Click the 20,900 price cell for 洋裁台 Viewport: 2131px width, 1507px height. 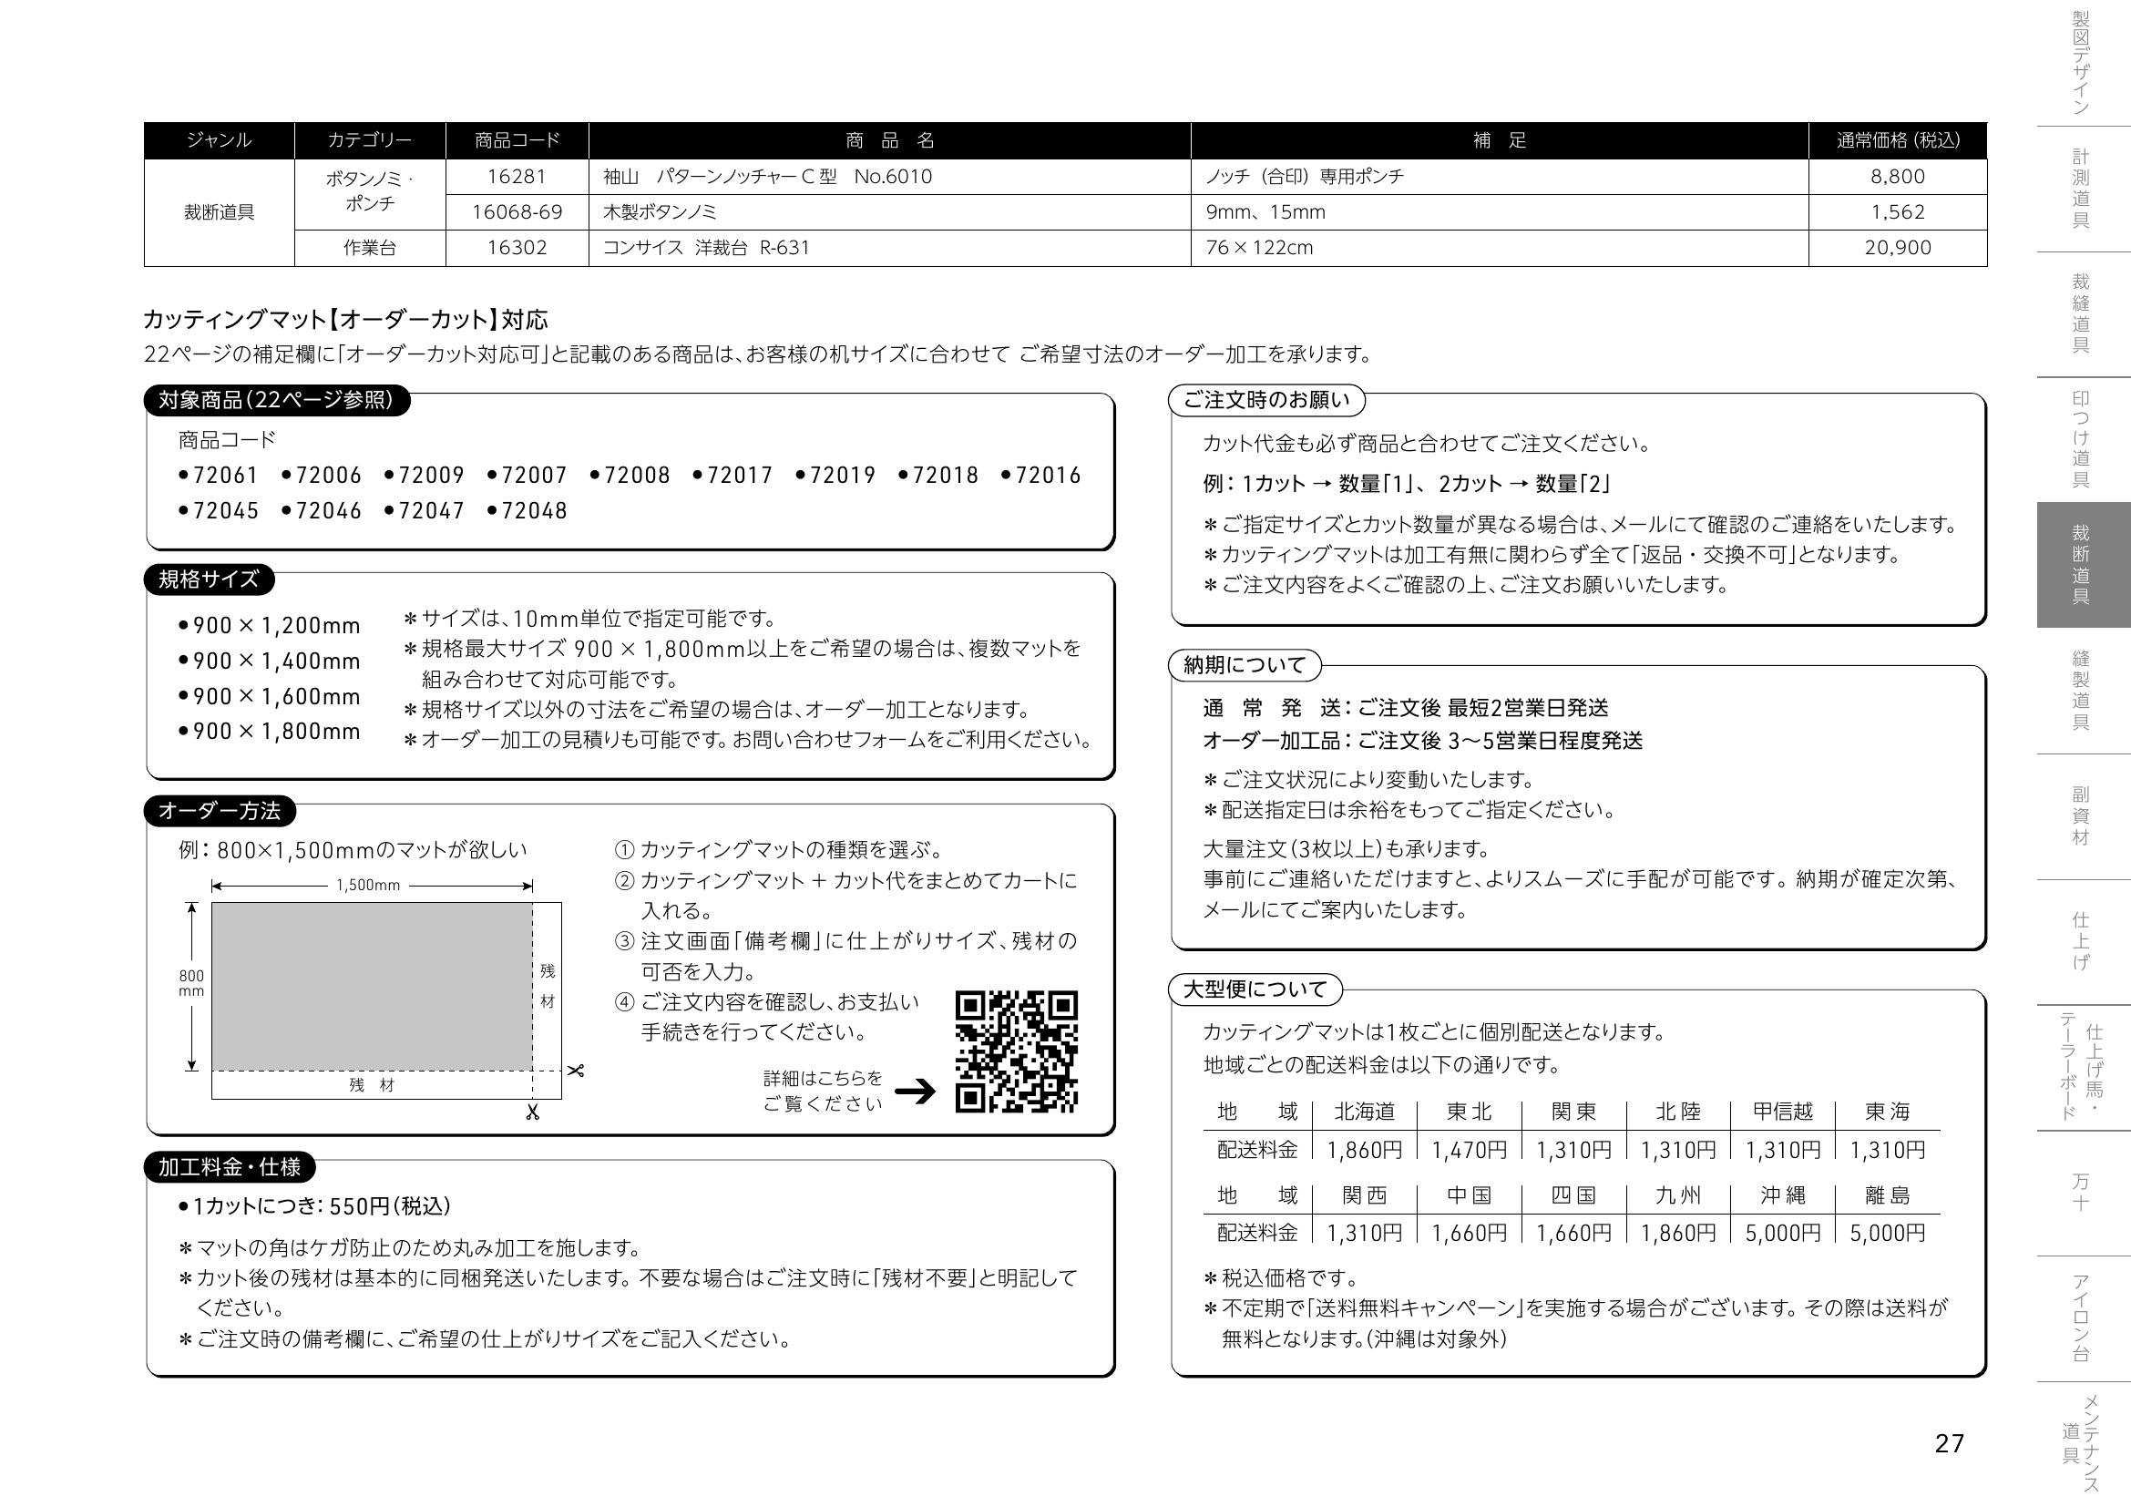tap(1897, 248)
